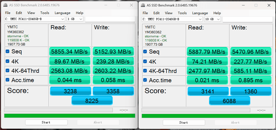
Task: Close the right AS SSD Benchmark window
Action: click(269, 5)
